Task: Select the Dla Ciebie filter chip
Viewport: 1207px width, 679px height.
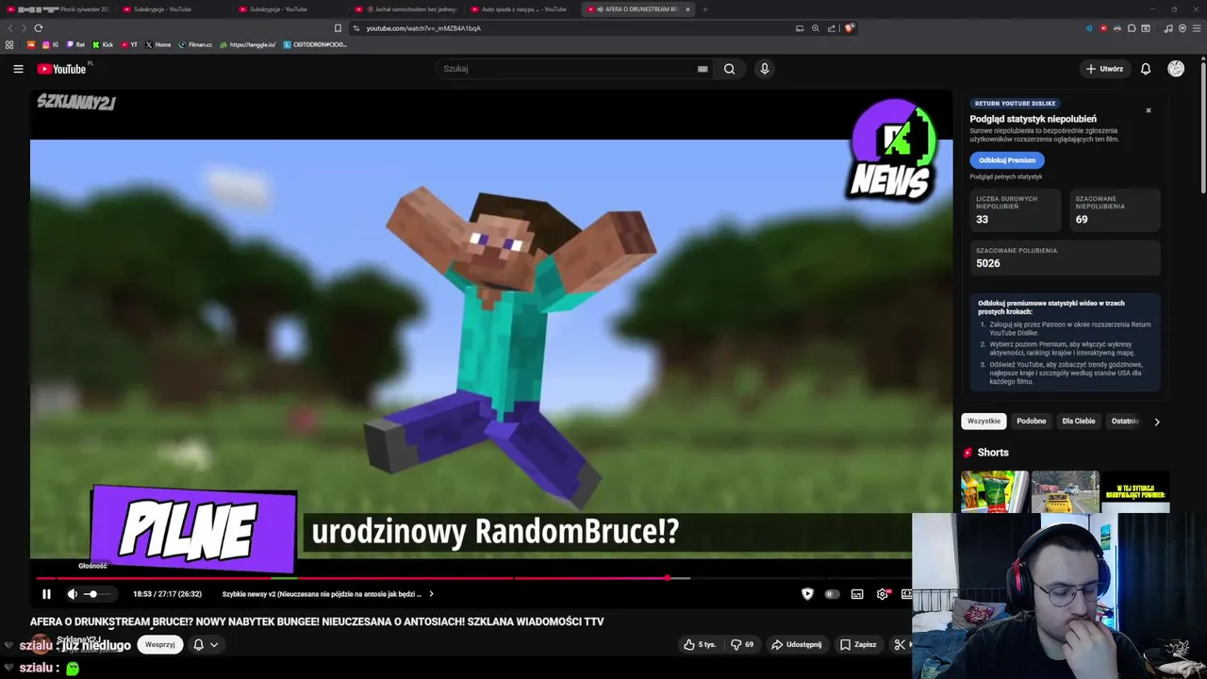Action: coord(1079,422)
